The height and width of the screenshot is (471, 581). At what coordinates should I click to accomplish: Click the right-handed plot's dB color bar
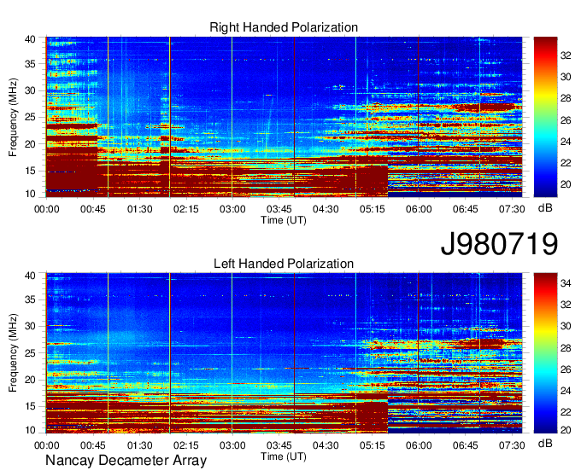tap(545, 117)
